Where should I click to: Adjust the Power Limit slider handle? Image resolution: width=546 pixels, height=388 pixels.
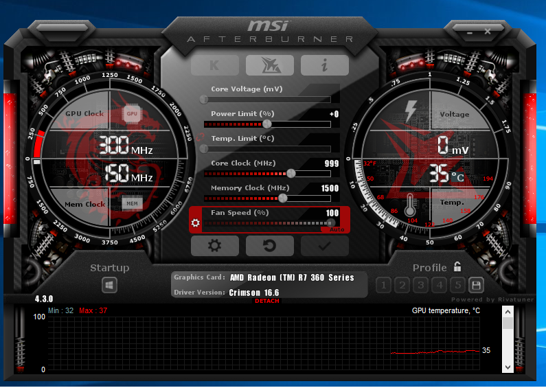coord(266,124)
